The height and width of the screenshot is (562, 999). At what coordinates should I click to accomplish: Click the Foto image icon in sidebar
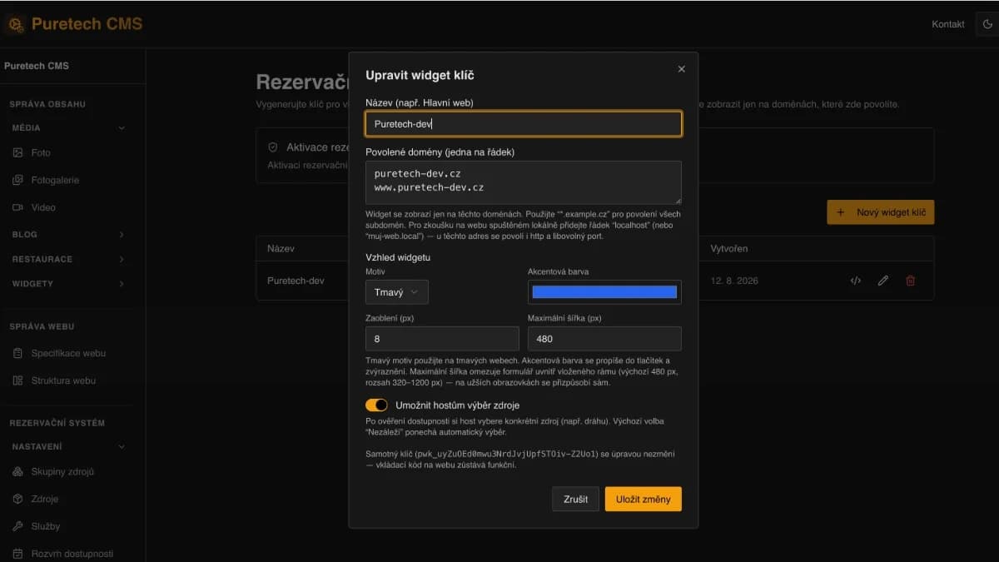tap(17, 153)
